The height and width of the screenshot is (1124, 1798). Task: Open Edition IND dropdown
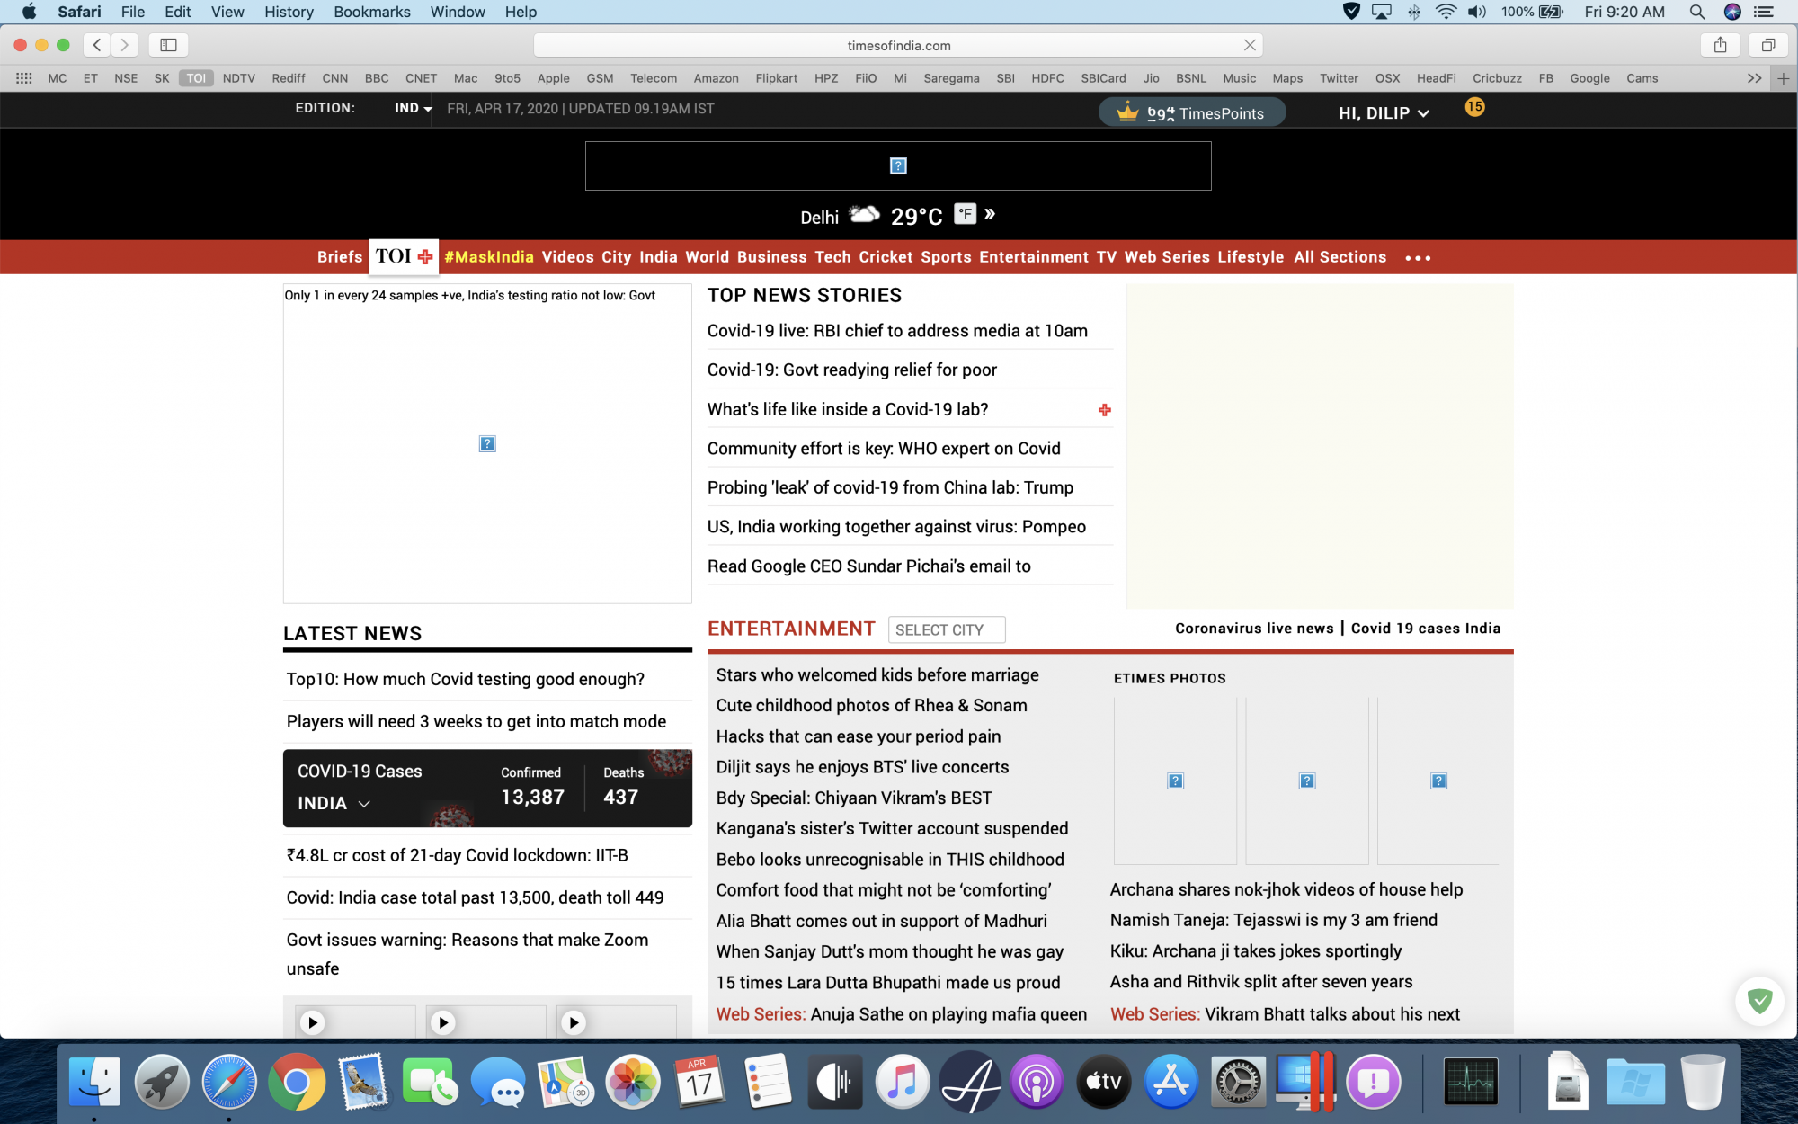click(x=413, y=108)
